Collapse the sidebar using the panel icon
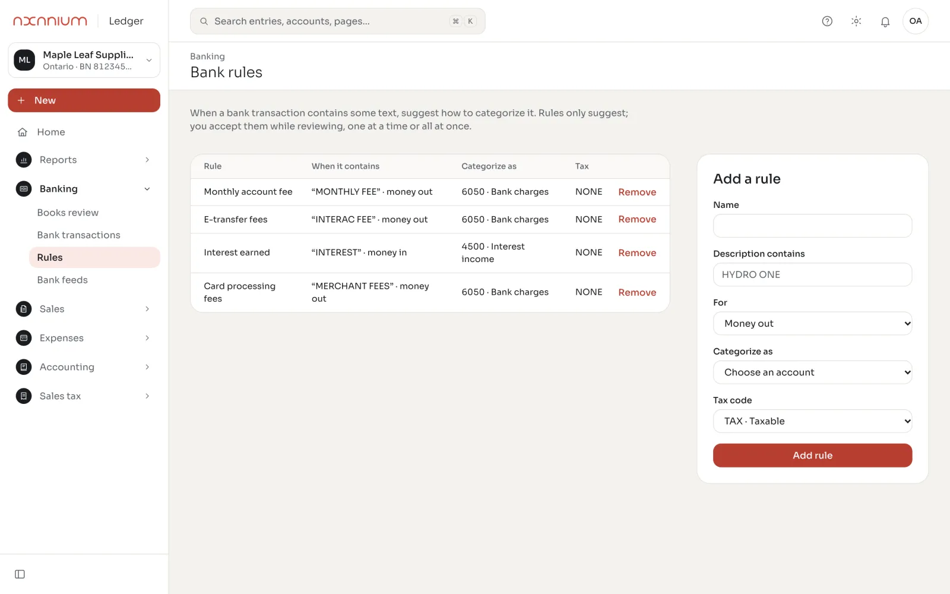The height and width of the screenshot is (594, 950). point(20,574)
